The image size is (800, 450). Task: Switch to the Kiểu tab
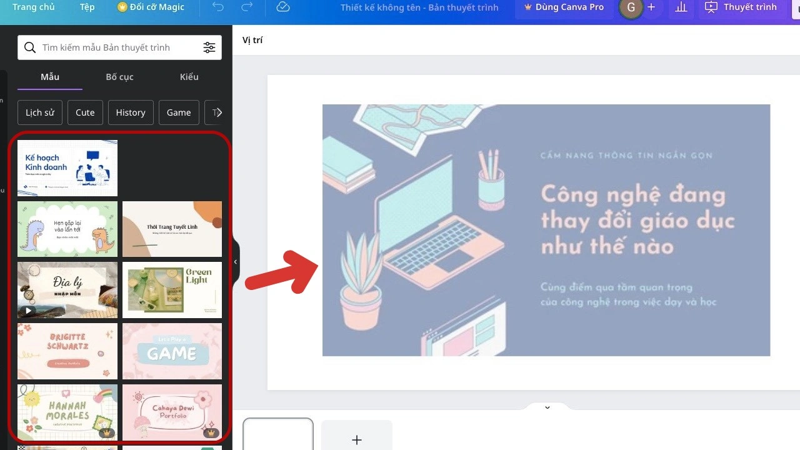pyautogui.click(x=189, y=77)
